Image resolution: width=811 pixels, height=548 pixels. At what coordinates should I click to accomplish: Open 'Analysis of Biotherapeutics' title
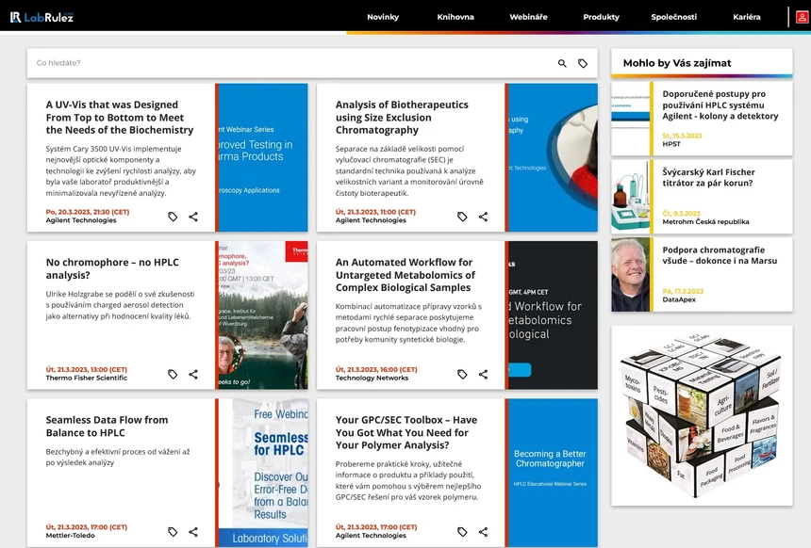(x=402, y=118)
